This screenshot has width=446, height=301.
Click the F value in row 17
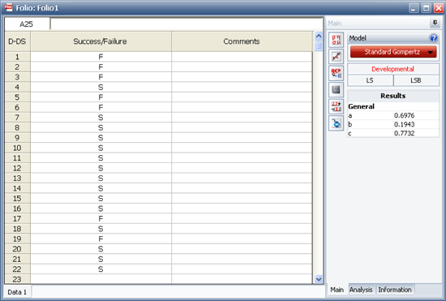(101, 218)
